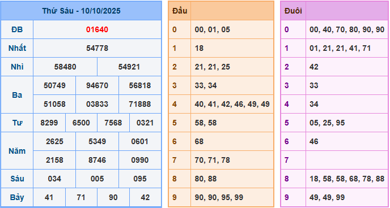The width and height of the screenshot is (390, 208).
Task: Select the Sáu prize number 034
Action: coord(54,179)
